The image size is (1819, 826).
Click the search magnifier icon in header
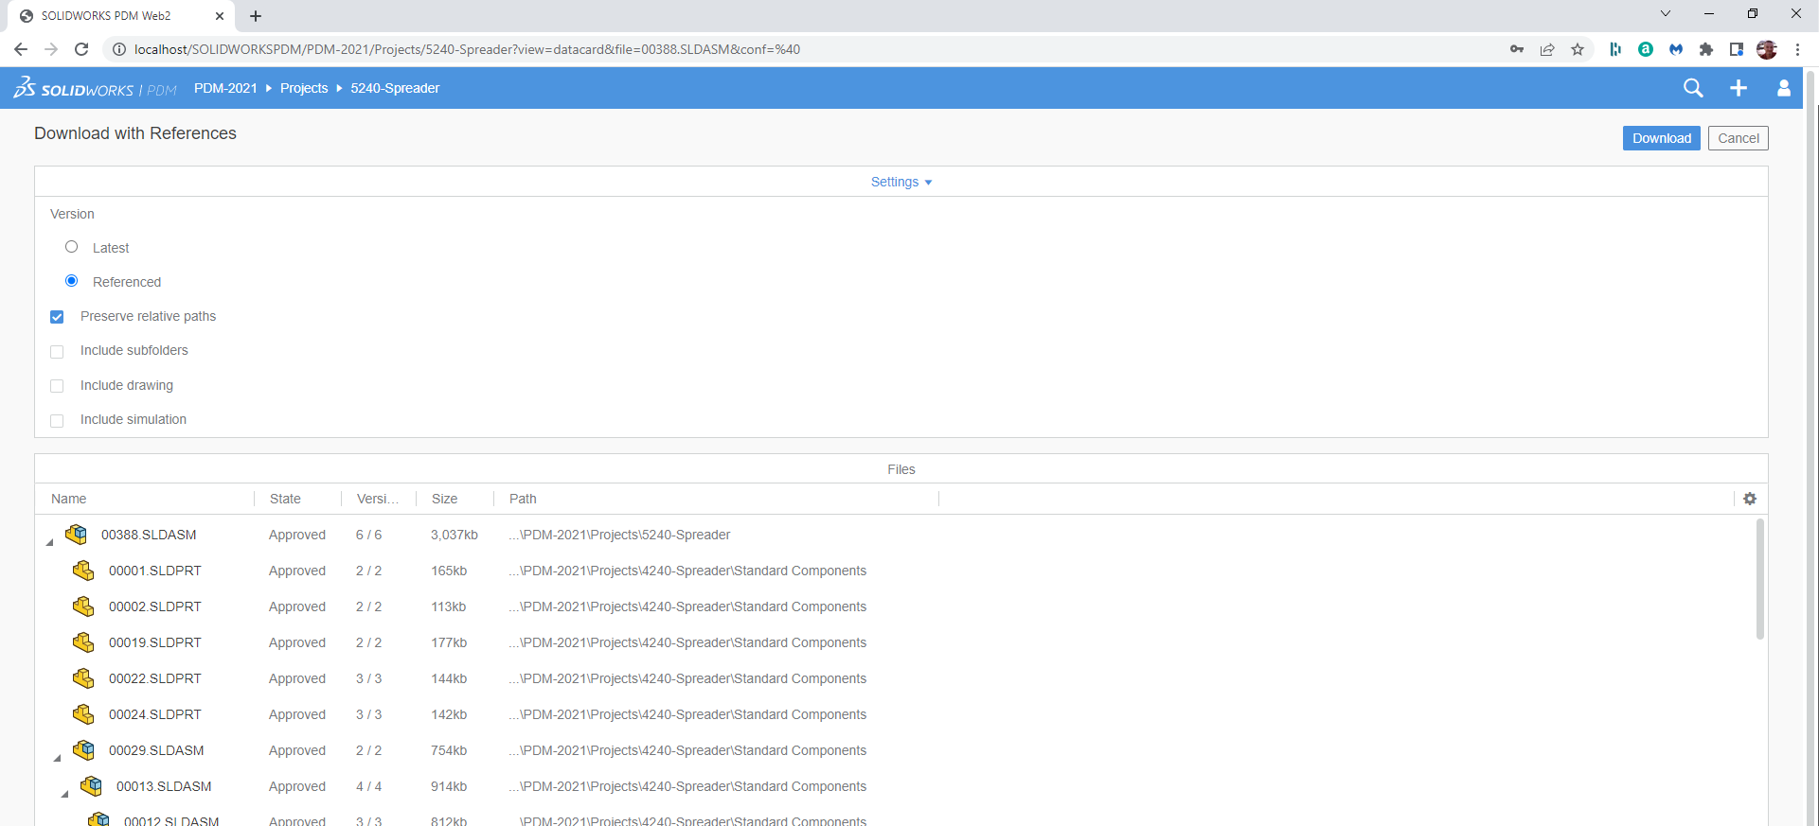click(1693, 88)
